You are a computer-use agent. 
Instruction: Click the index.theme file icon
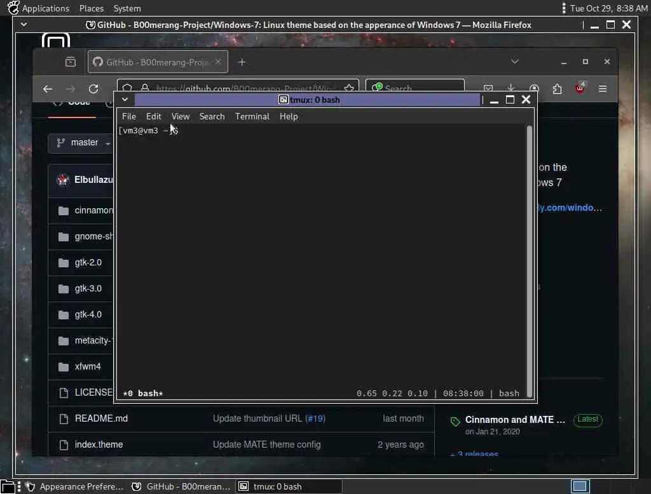(x=64, y=445)
